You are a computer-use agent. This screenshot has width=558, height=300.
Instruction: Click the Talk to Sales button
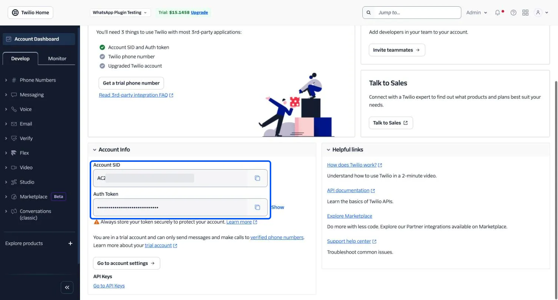[391, 123]
